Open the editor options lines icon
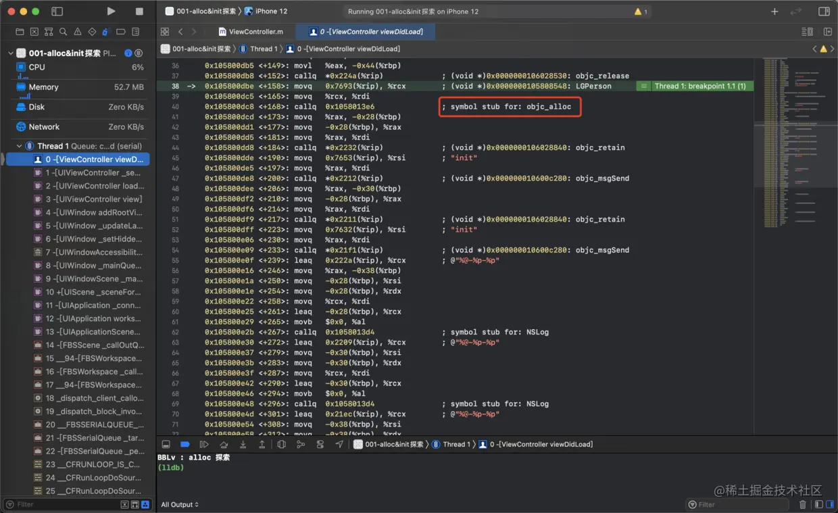 point(807,32)
